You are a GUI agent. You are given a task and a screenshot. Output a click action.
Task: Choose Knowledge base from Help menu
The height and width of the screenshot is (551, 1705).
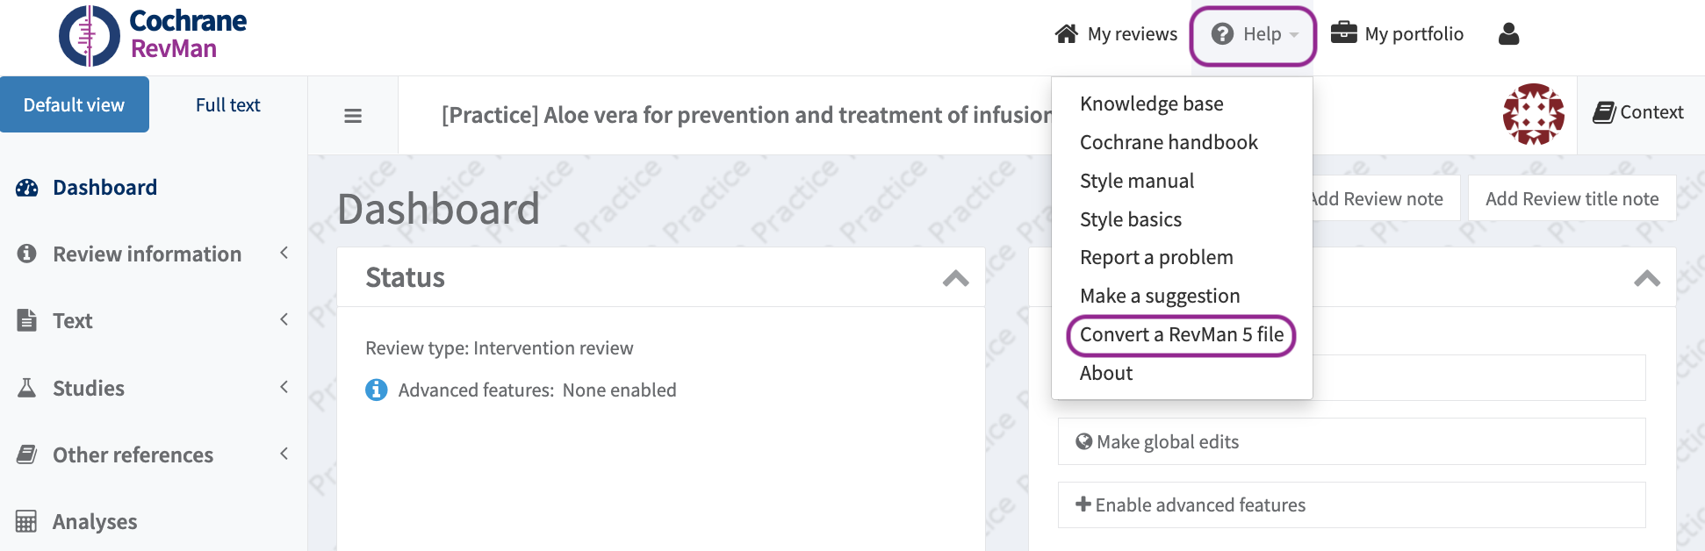(1151, 104)
